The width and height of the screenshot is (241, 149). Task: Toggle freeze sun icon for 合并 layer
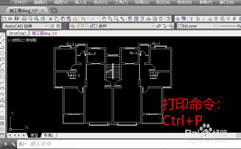(83, 26)
